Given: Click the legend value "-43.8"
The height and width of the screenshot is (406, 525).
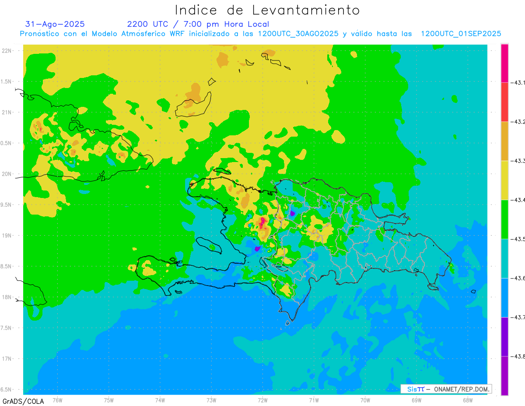Looking at the screenshot, I should click(518, 356).
